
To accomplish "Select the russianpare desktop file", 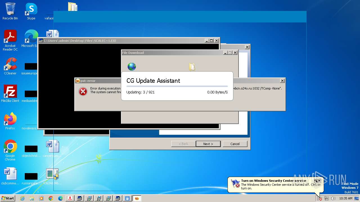I will [x=31, y=178].
